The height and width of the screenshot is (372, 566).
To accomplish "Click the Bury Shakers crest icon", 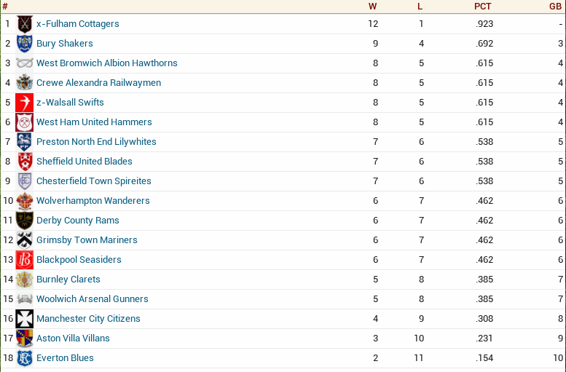I will (25, 44).
